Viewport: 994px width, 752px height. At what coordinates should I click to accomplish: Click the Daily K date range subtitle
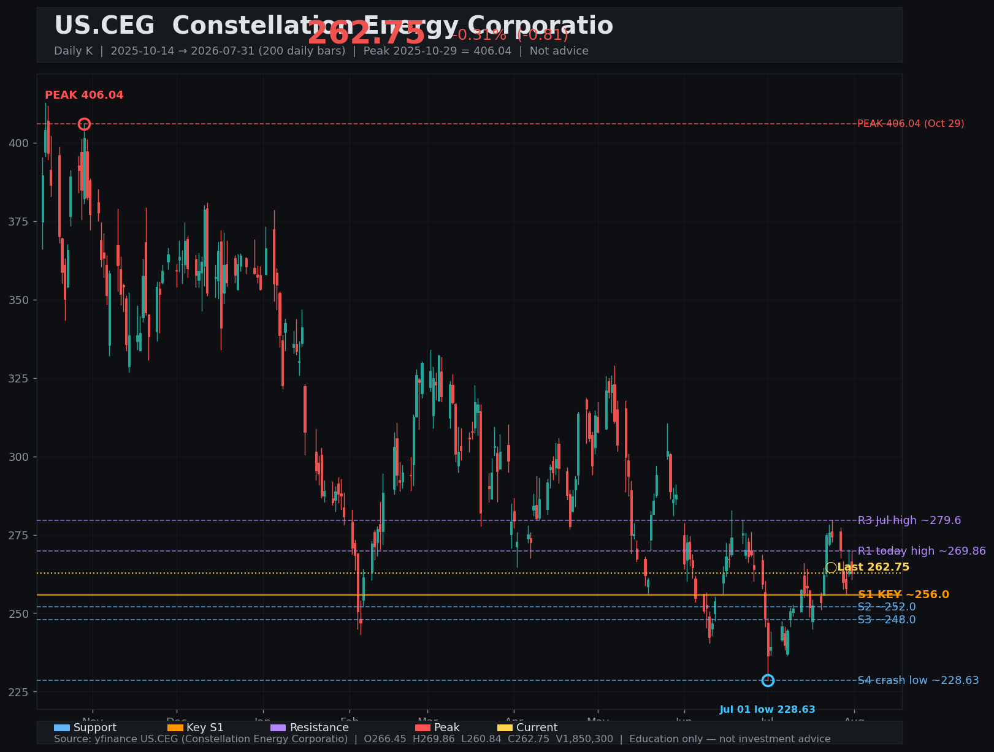click(321, 51)
